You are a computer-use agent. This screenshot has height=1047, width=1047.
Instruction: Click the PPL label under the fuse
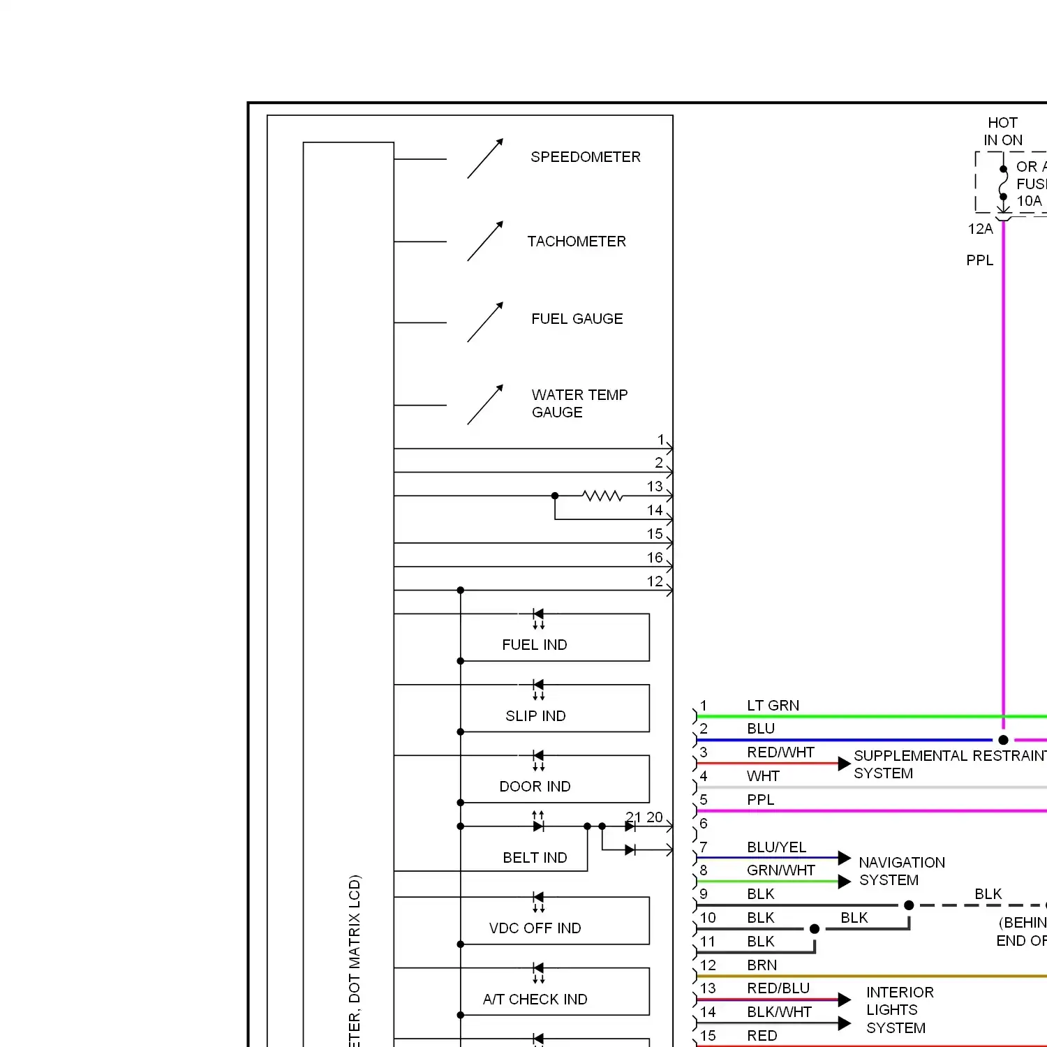coord(979,260)
